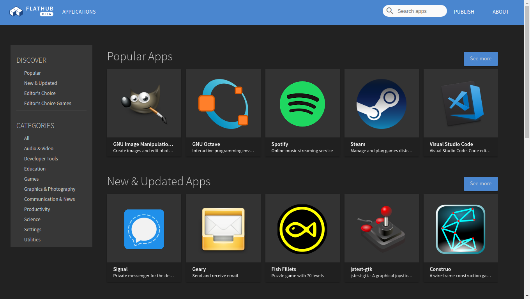Click the Construo title text
Viewport: 530px width, 299px height.
440,269
